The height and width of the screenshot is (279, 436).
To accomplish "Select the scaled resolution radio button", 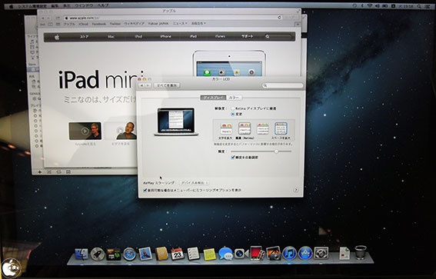I will click(x=233, y=114).
